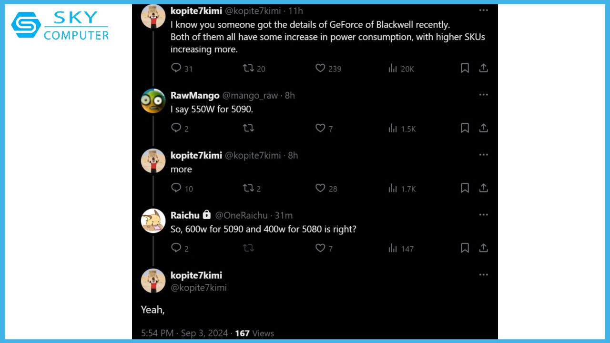The width and height of the screenshot is (610, 343).
Task: Like the Blackwell power consumption tweet
Action: [320, 68]
